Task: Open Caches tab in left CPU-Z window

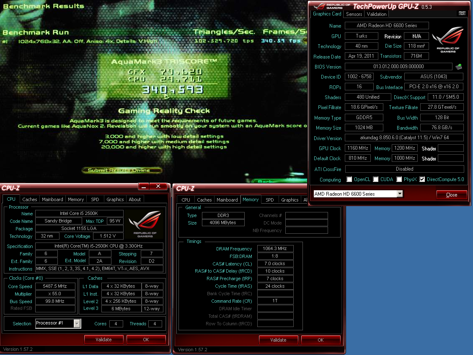Action: [x=30, y=199]
